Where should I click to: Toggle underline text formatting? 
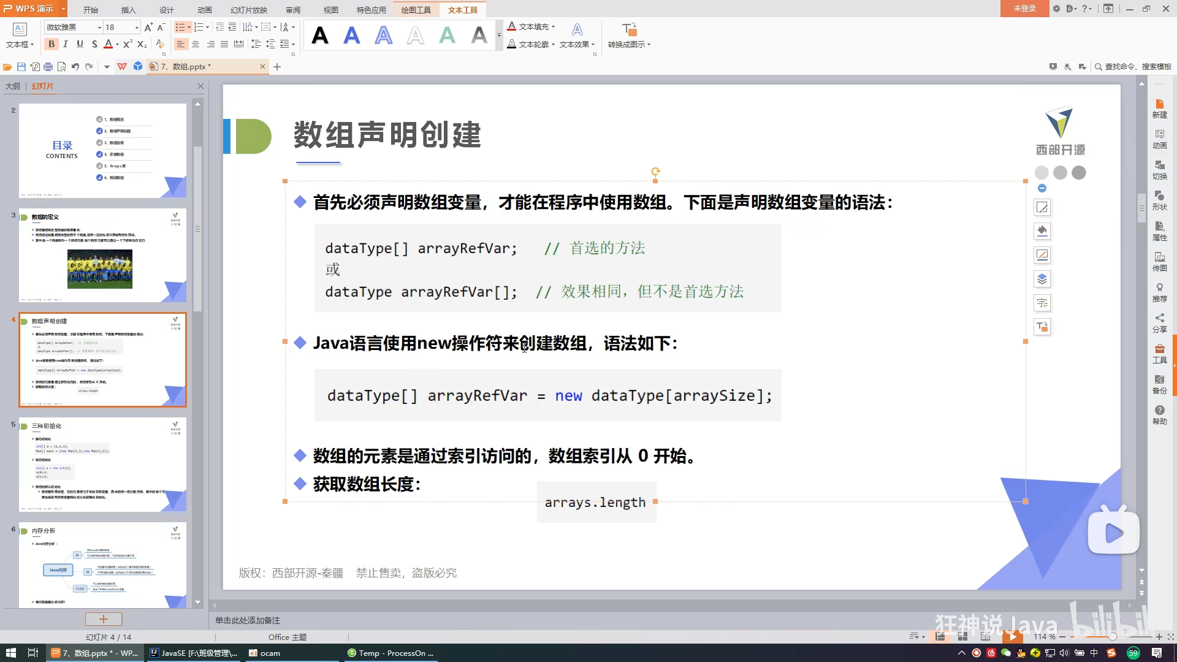pyautogui.click(x=80, y=44)
